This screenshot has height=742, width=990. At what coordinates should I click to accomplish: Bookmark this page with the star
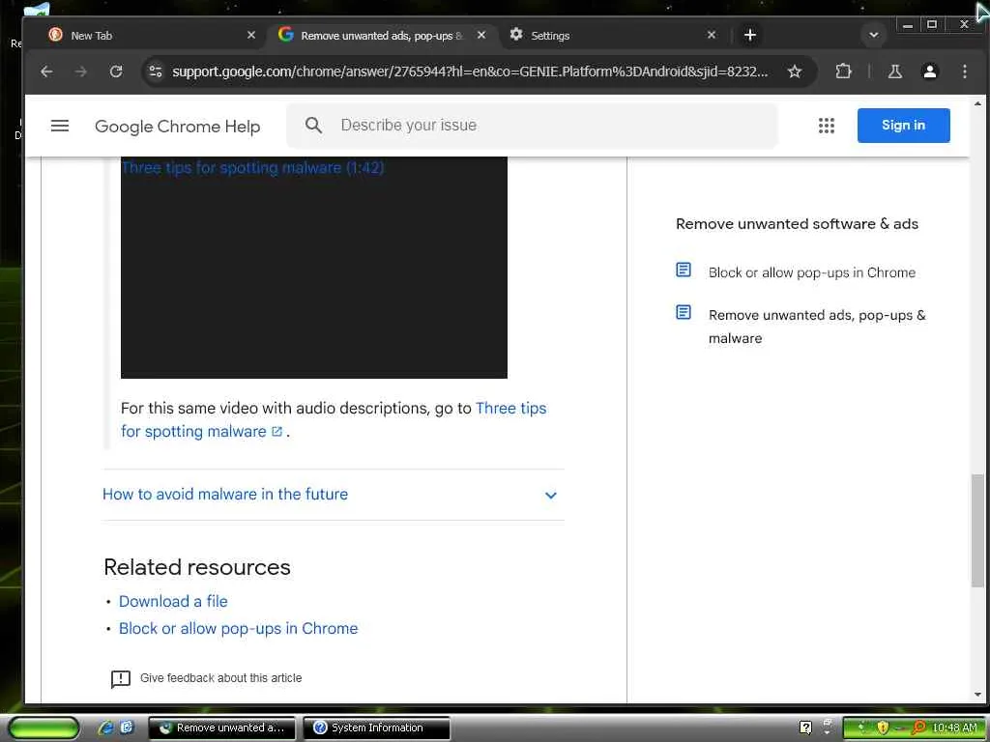pyautogui.click(x=795, y=71)
